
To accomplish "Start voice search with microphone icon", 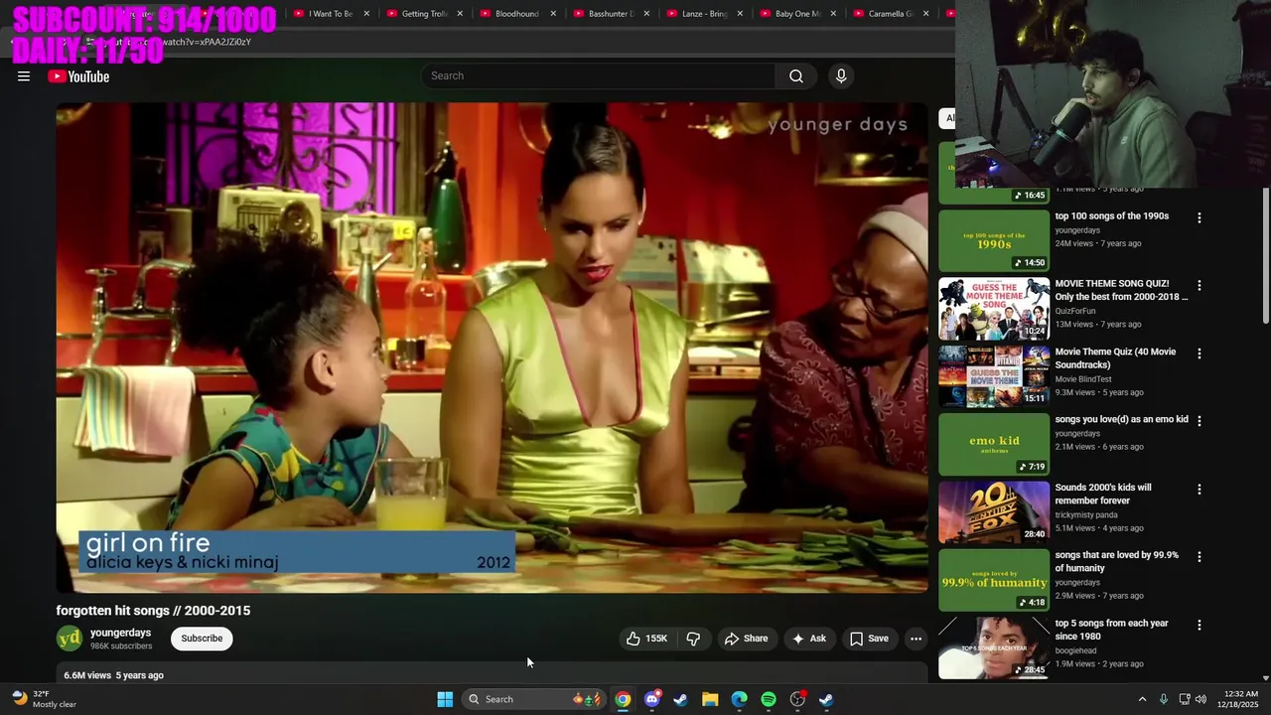I will click(841, 76).
